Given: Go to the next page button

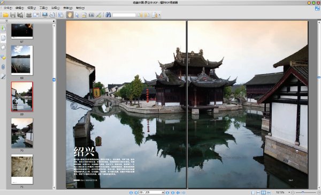Looking at the screenshot, I should click(x=167, y=192).
